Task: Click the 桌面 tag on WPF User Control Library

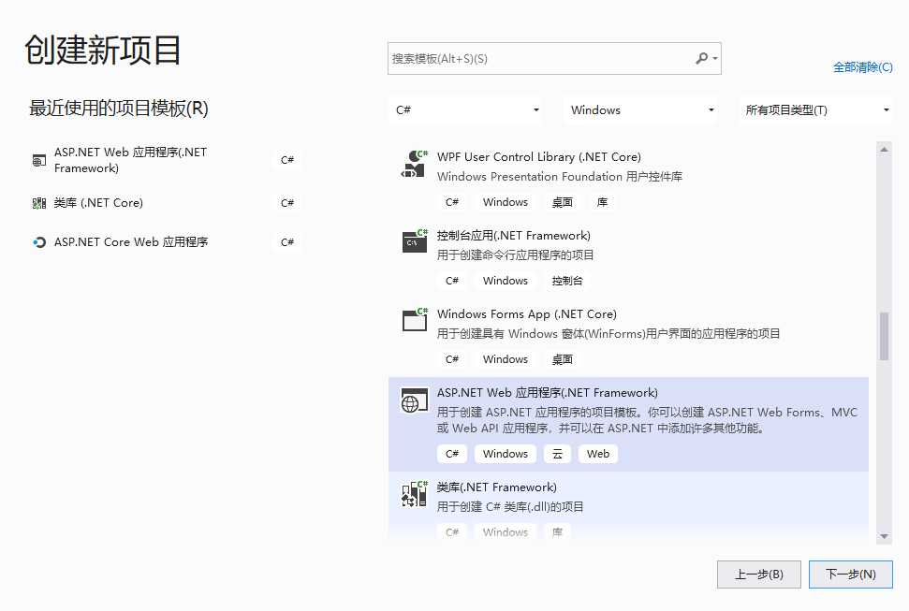Action: pos(562,202)
